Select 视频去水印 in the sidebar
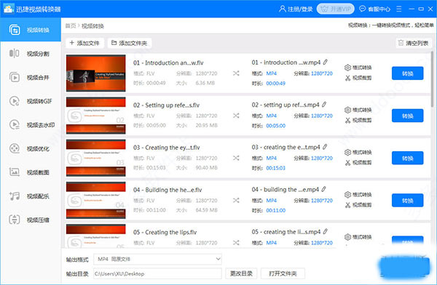This screenshot has width=437, height=285. pos(31,125)
